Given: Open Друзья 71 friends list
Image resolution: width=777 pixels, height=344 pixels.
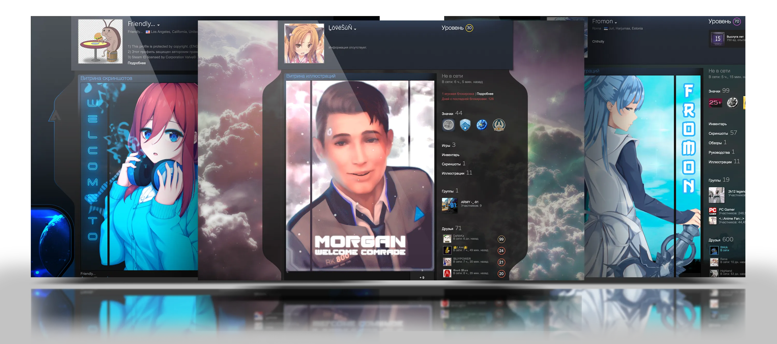Looking at the screenshot, I should click(x=451, y=228).
